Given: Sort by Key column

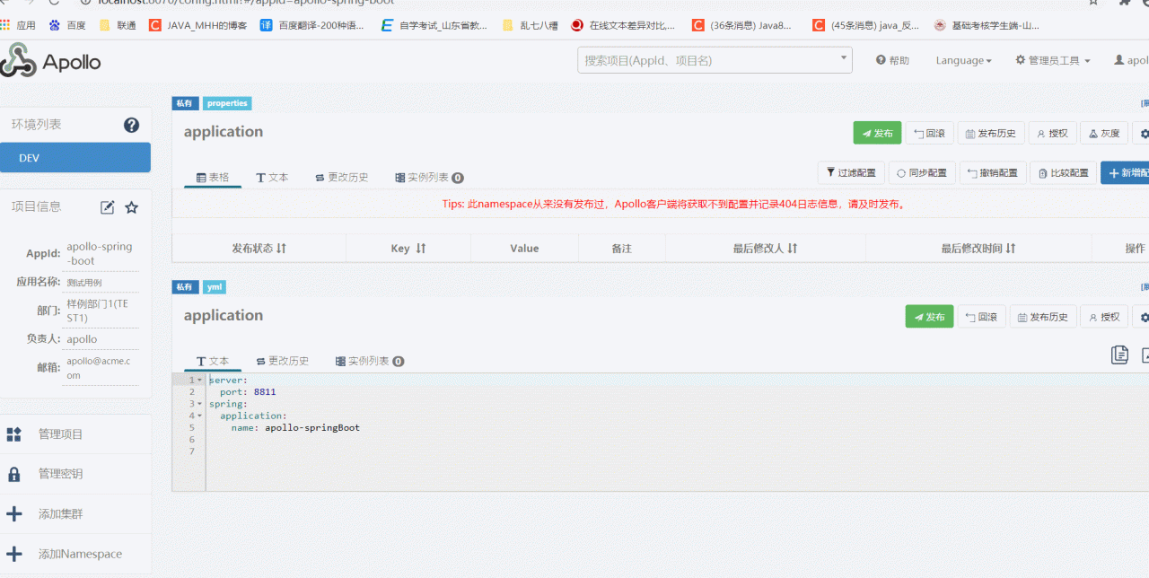Looking at the screenshot, I should point(408,249).
